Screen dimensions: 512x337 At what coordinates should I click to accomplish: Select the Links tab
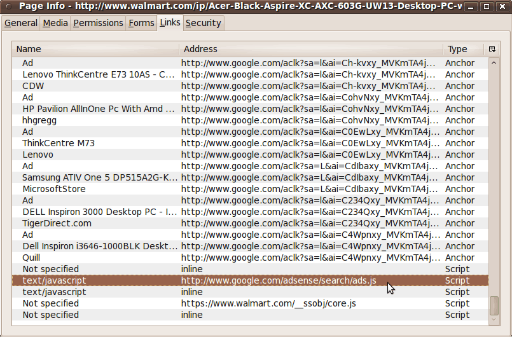170,22
